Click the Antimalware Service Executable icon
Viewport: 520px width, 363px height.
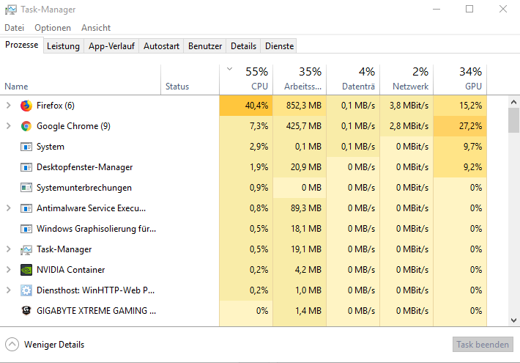point(26,208)
